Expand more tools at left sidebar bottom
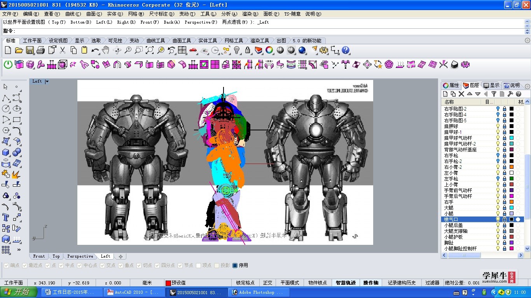Viewport: 531px width, 298px height. point(19,249)
